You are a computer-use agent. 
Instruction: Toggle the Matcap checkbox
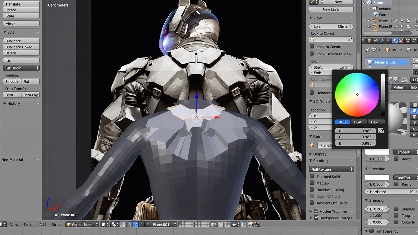click(312, 183)
